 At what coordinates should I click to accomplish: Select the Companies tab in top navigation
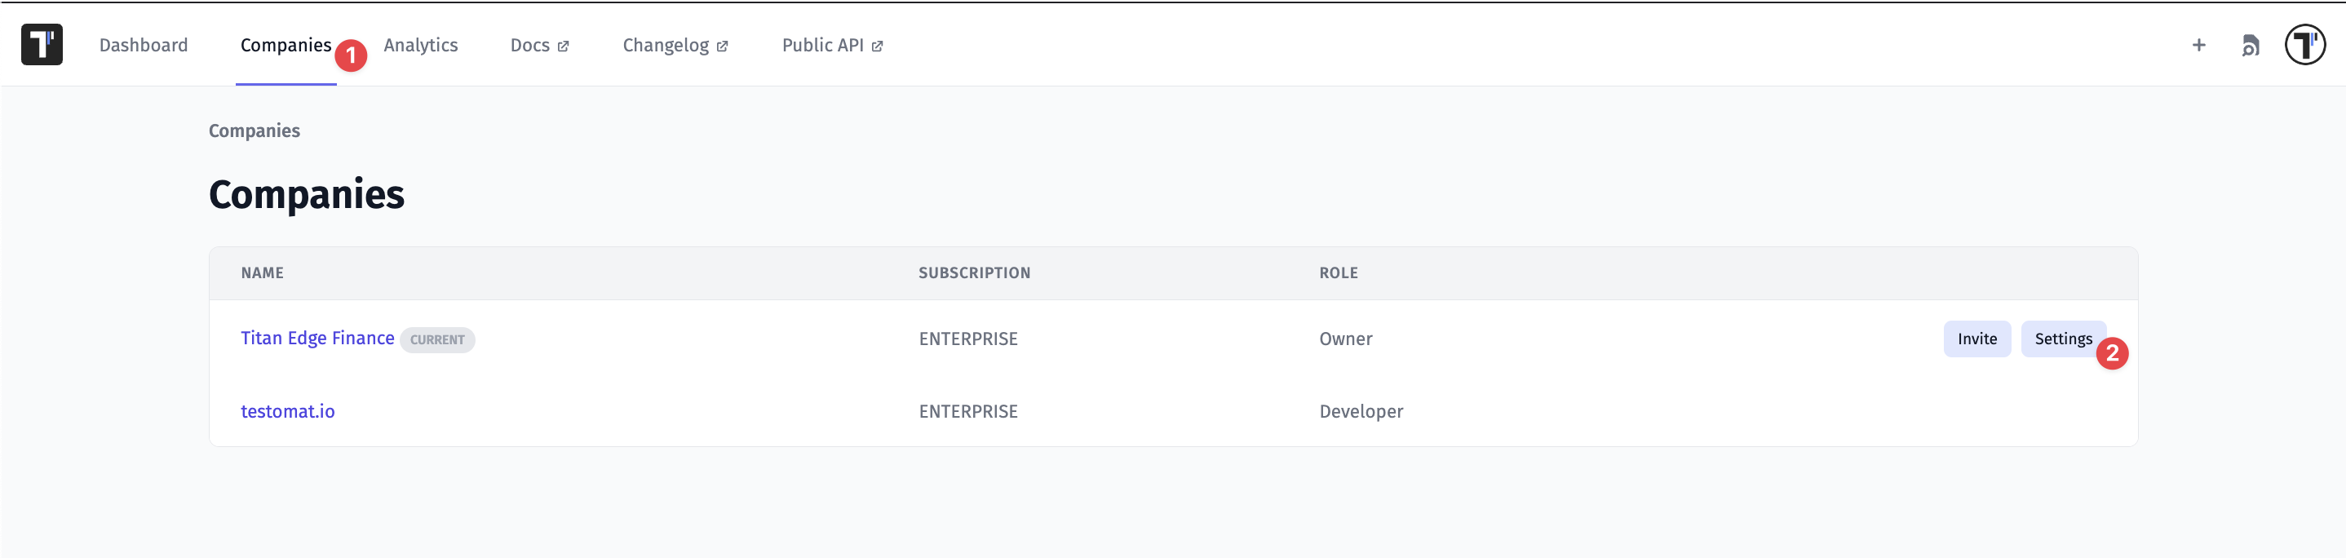coord(285,46)
